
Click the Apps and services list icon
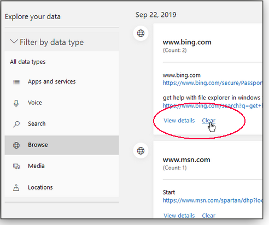point(16,82)
